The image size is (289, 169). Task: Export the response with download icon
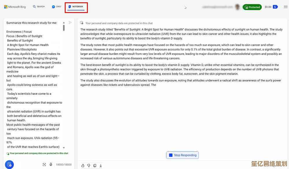tap(101, 166)
